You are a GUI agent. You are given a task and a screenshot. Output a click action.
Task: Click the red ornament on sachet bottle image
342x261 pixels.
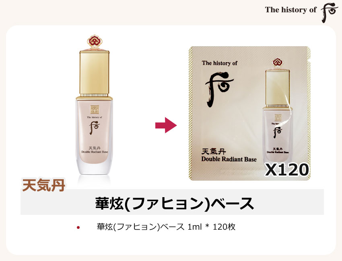[x=277, y=63]
